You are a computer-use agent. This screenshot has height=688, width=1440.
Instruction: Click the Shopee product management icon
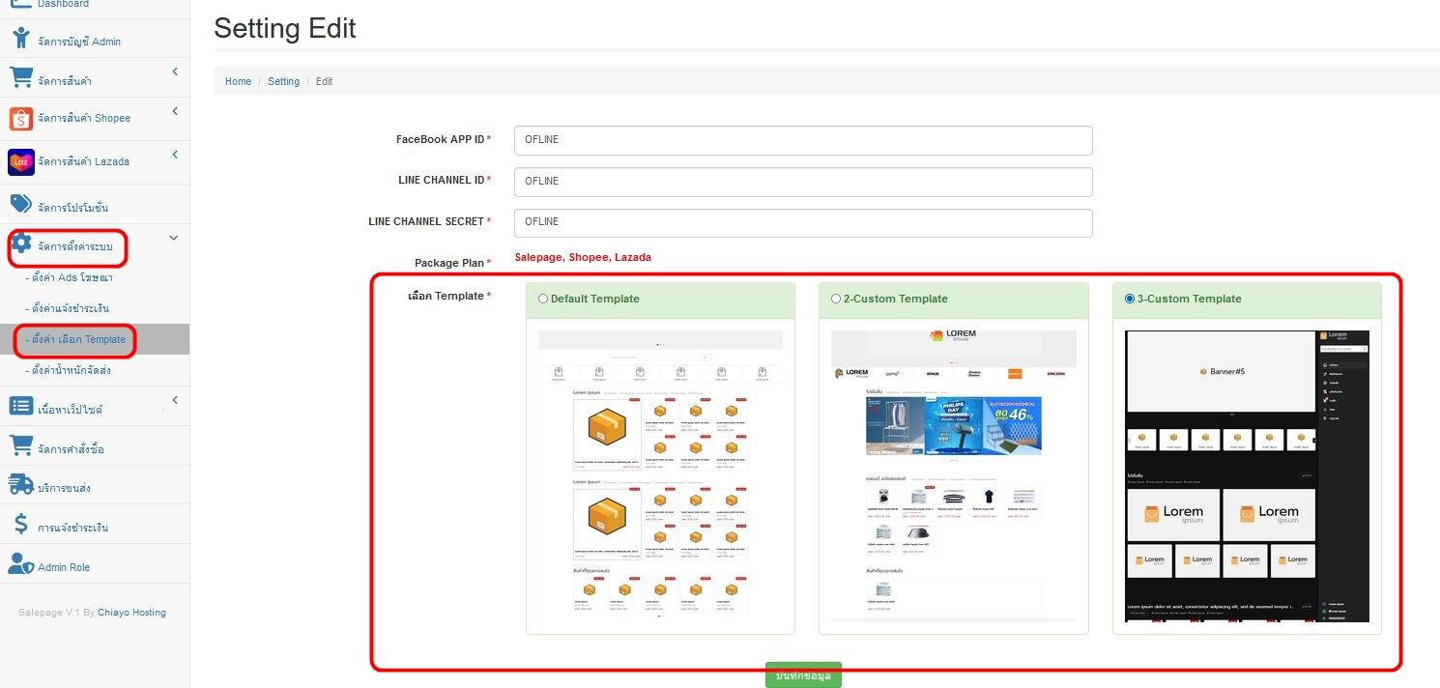click(21, 118)
